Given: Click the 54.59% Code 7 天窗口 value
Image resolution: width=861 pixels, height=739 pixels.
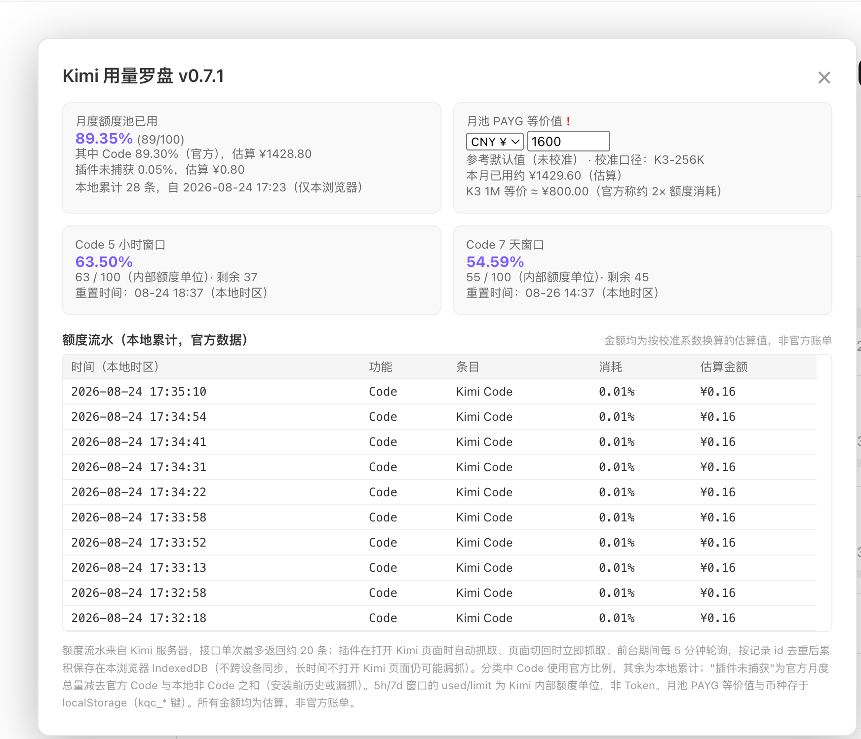Looking at the screenshot, I should [x=495, y=262].
